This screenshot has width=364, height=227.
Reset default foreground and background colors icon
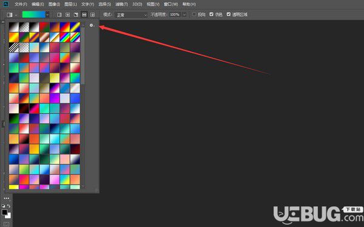3,206
